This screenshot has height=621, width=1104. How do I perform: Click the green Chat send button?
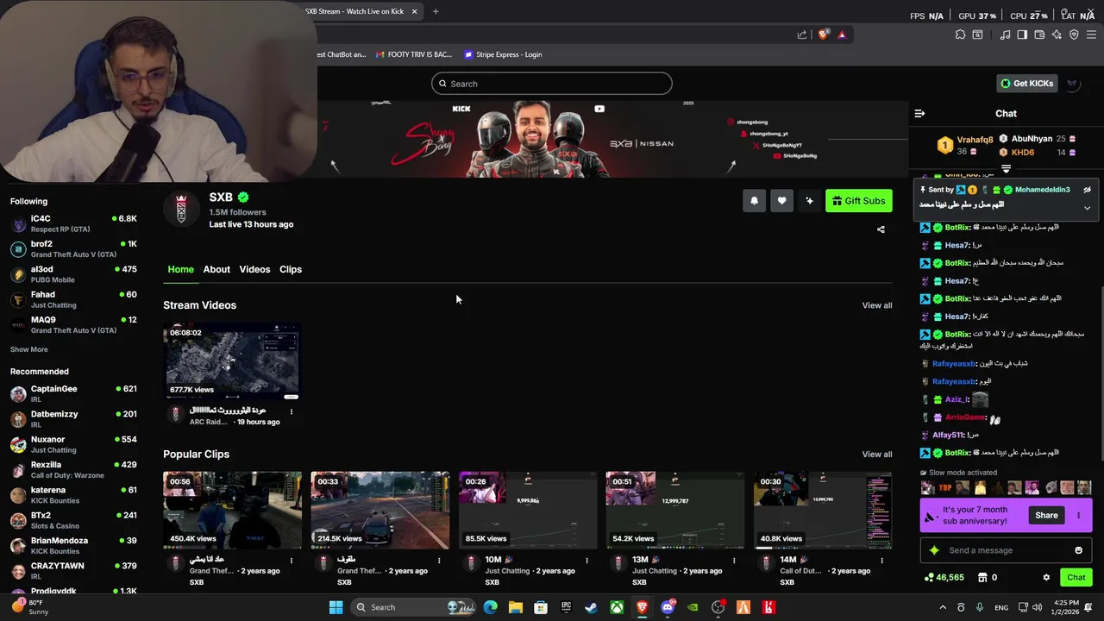[x=1076, y=578]
